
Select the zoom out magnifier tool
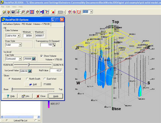click(x=27, y=12)
